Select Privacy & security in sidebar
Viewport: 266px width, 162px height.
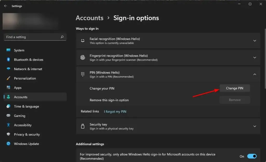point(26,134)
